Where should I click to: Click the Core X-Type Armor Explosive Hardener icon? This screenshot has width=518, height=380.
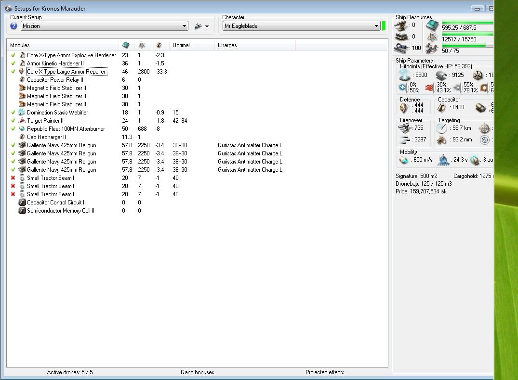tap(22, 55)
